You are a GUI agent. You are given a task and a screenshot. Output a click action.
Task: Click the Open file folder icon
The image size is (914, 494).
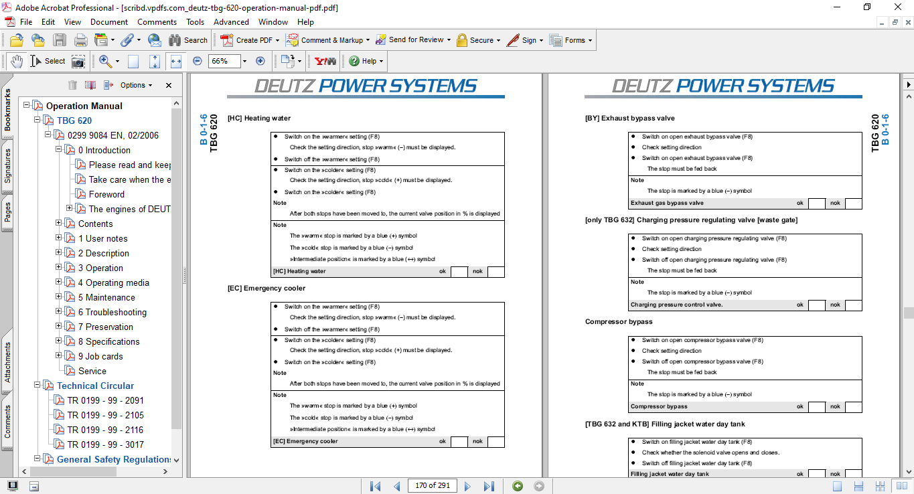point(16,40)
